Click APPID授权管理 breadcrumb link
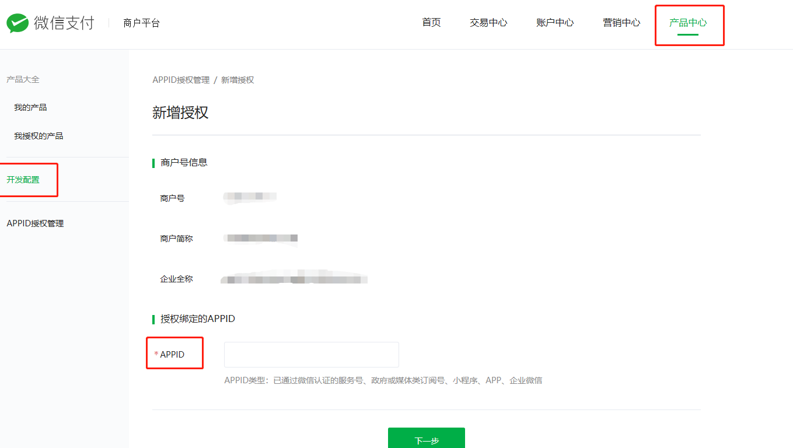Viewport: 793px width, 448px height. click(181, 80)
